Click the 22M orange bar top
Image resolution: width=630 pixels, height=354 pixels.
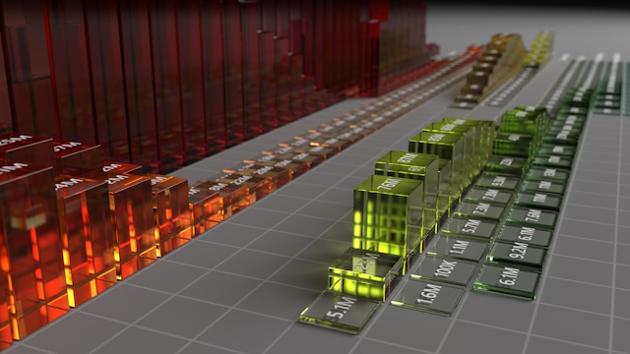point(241,181)
